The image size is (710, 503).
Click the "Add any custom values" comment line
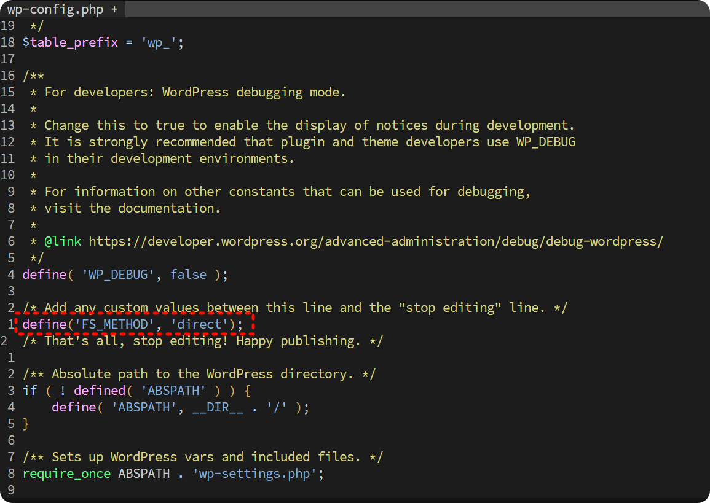point(295,308)
